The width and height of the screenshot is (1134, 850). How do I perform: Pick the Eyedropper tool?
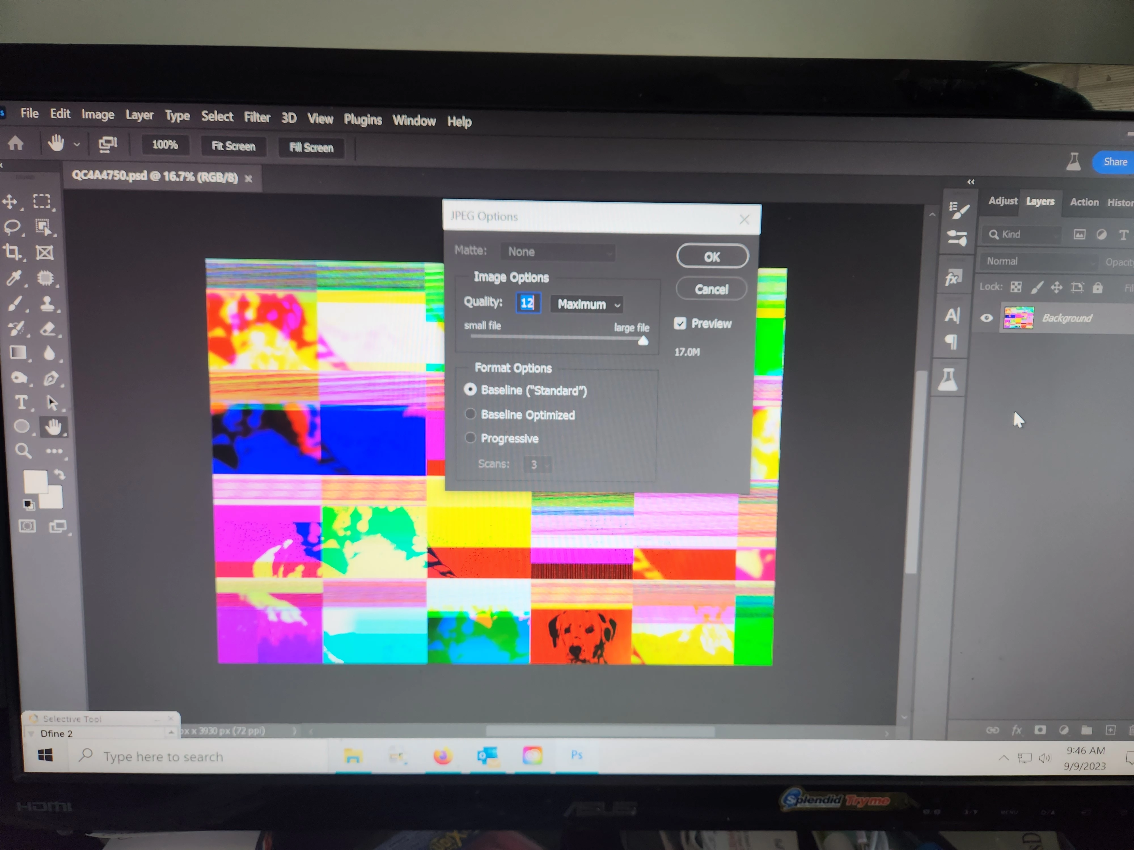pyautogui.click(x=14, y=278)
